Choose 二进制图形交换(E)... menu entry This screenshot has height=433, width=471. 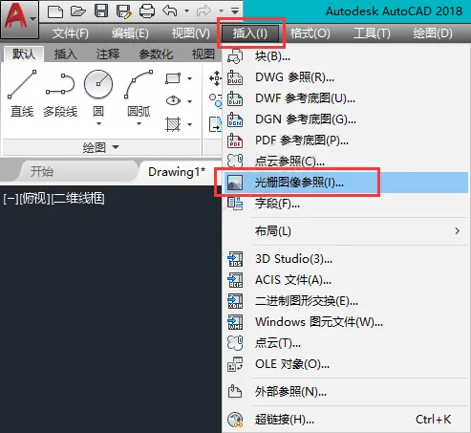[x=346, y=301]
